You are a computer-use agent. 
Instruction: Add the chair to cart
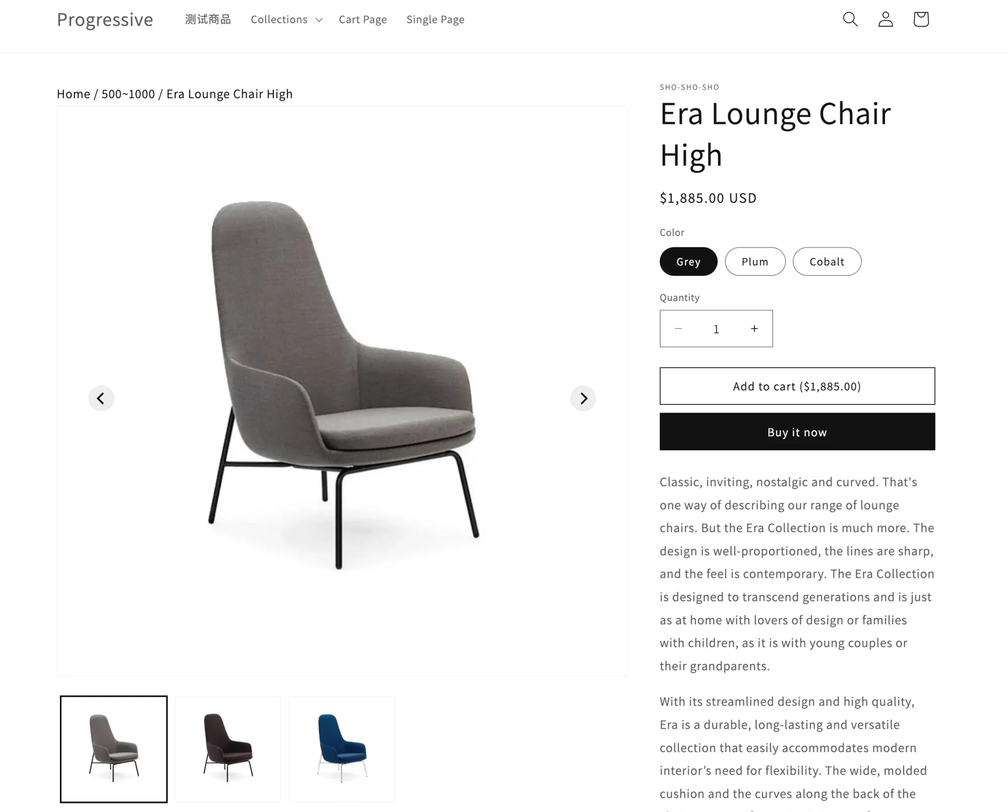click(797, 386)
